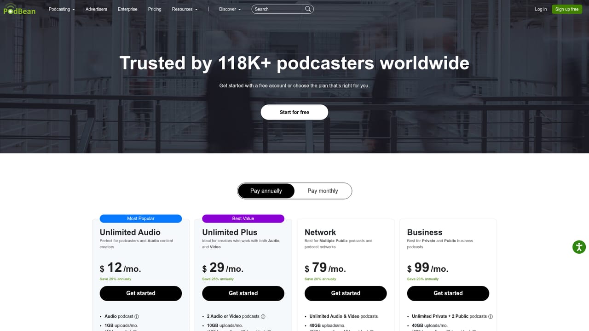589x331 pixels.
Task: Click info icon next to 2 Audio or Video podcasts
Action: [x=263, y=316]
